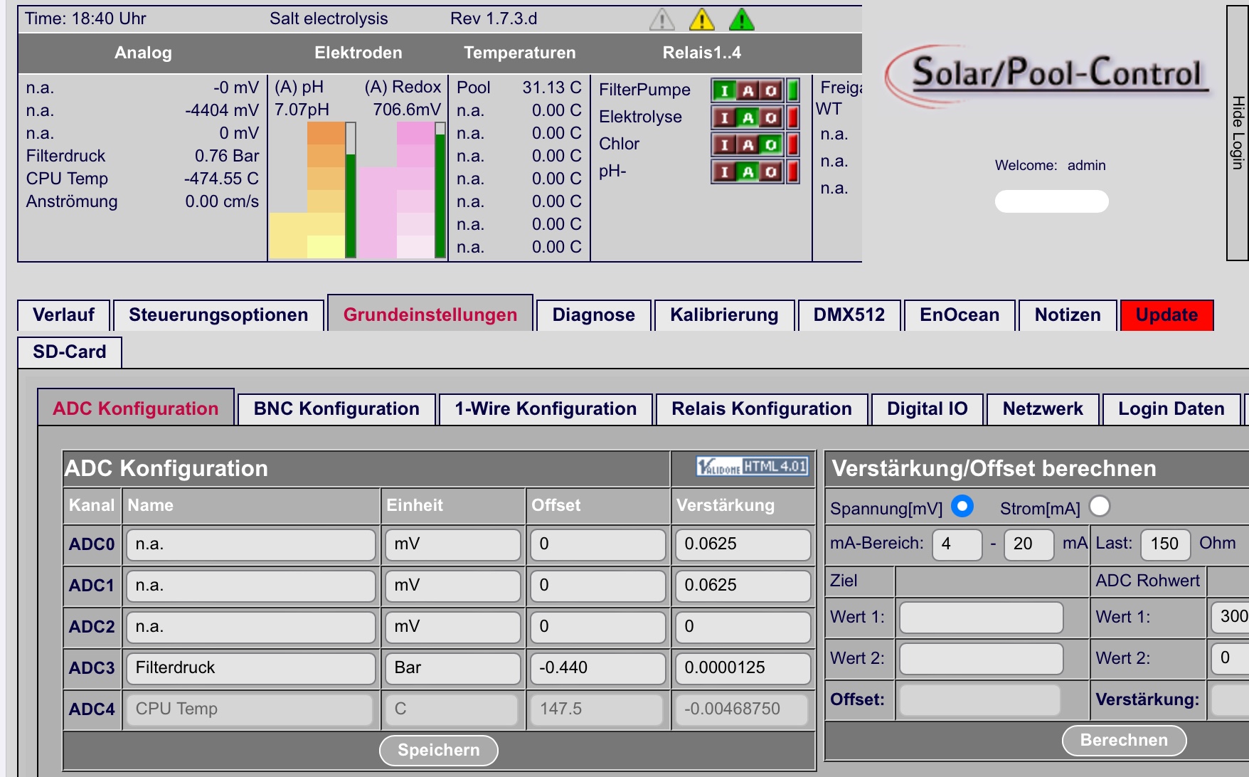Click the ADC1 Offset input field
The width and height of the screenshot is (1249, 777).
[x=597, y=586]
